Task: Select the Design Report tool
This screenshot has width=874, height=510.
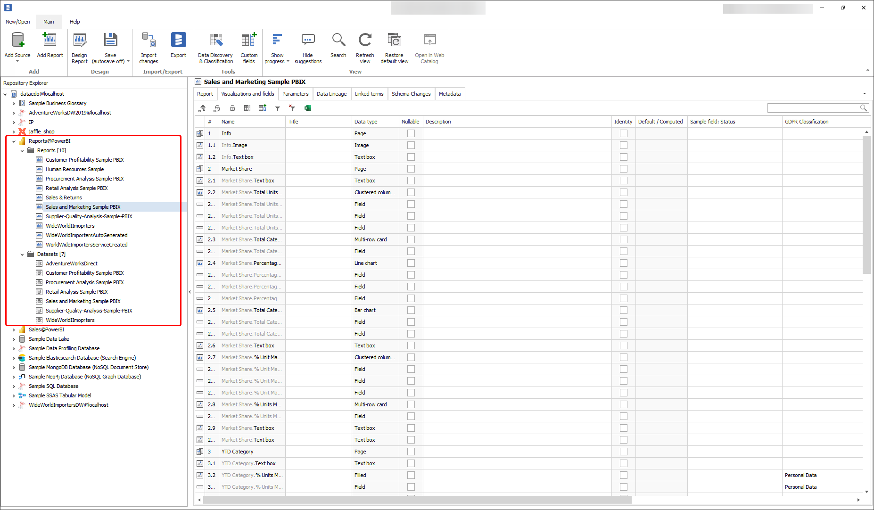Action: point(80,46)
